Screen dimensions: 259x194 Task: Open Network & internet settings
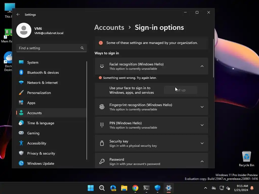tap(51, 83)
